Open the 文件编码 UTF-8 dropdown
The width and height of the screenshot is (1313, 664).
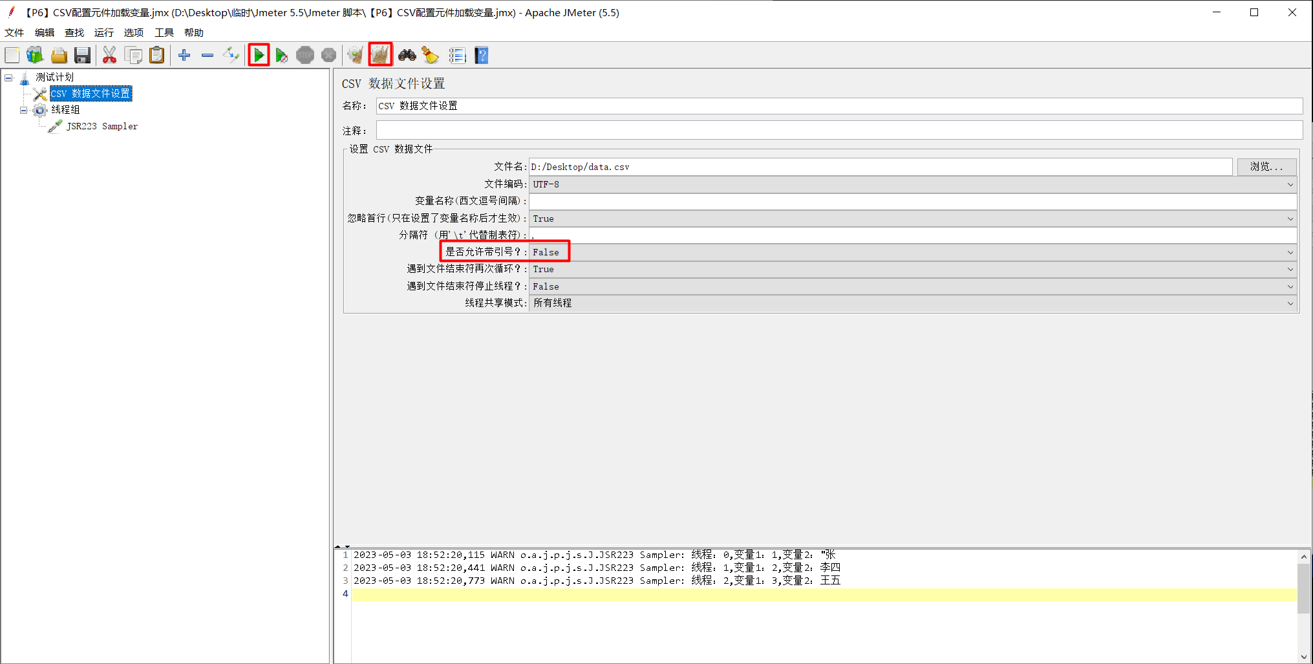pyautogui.click(x=913, y=184)
